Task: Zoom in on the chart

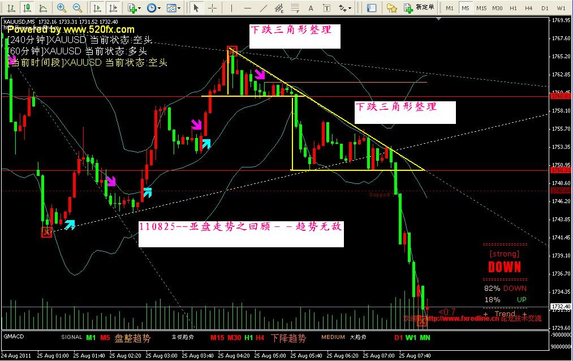Action: 62,8
